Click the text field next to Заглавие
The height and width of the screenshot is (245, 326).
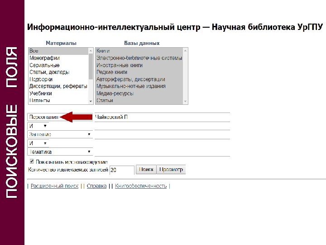162,134
